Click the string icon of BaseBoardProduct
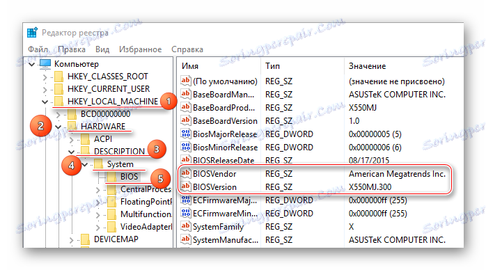The width and height of the screenshot is (486, 270). [x=186, y=107]
